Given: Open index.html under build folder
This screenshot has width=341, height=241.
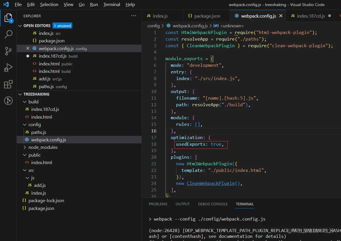Looking at the screenshot, I should coord(79,117).
